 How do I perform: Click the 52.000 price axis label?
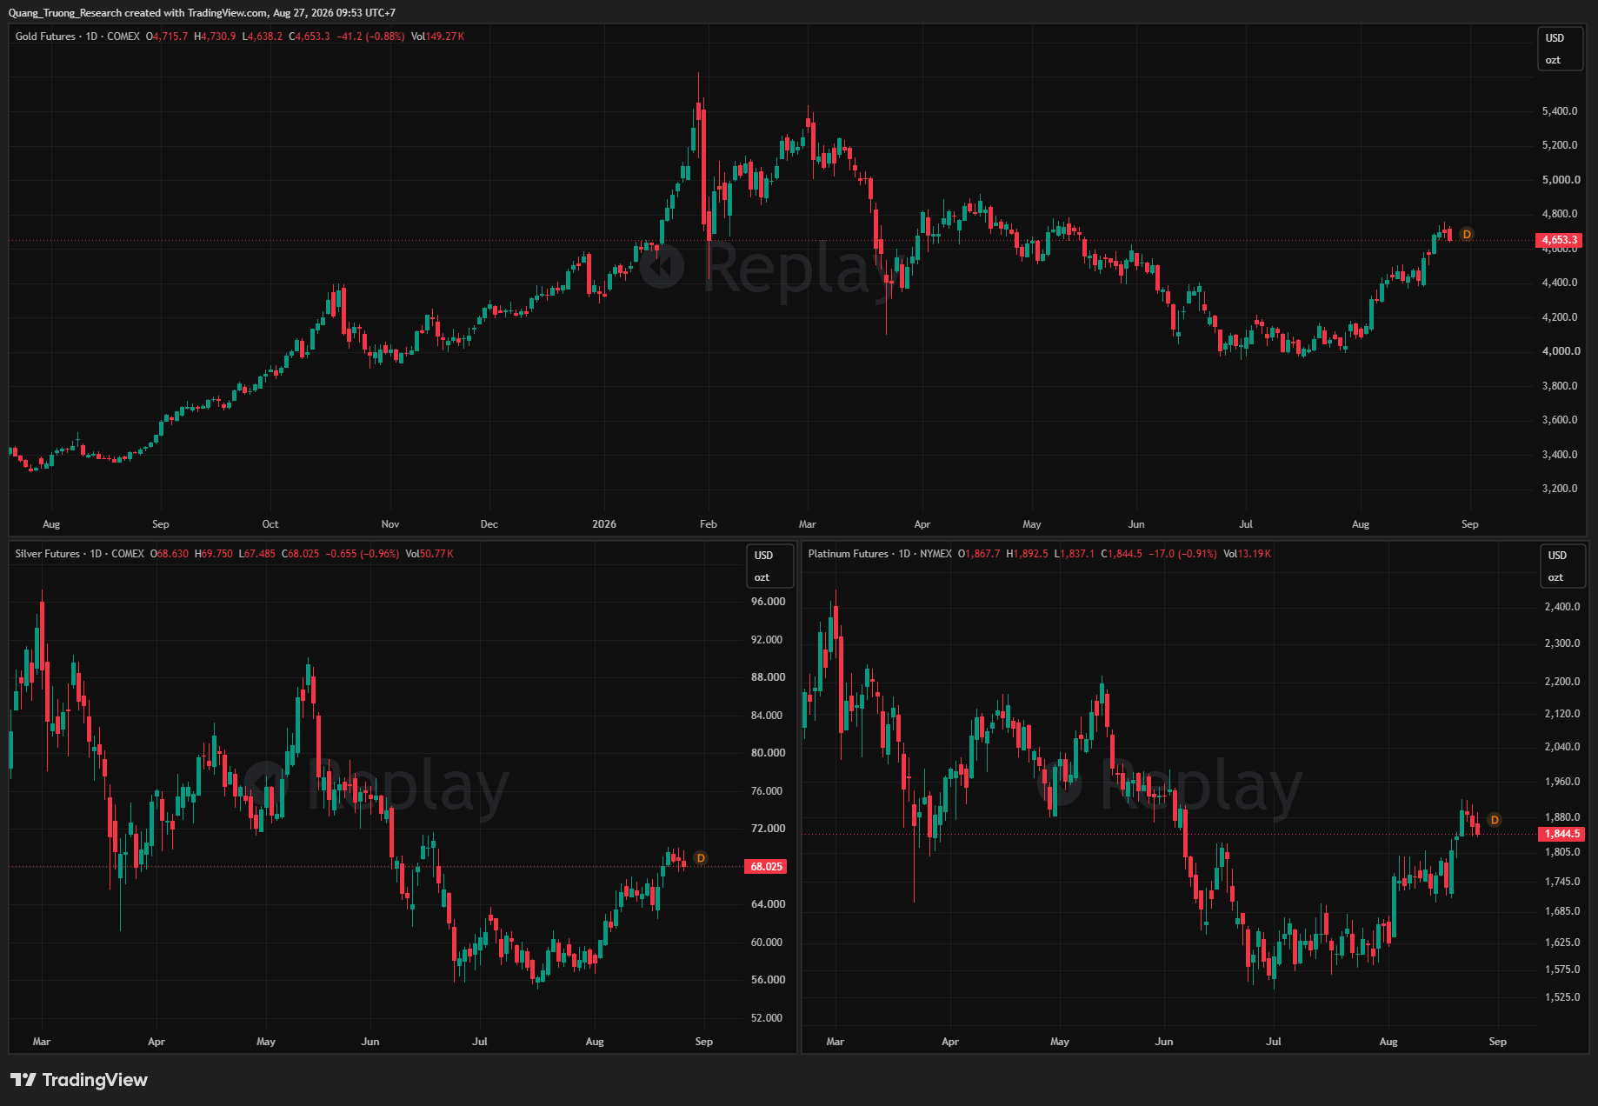click(767, 1018)
